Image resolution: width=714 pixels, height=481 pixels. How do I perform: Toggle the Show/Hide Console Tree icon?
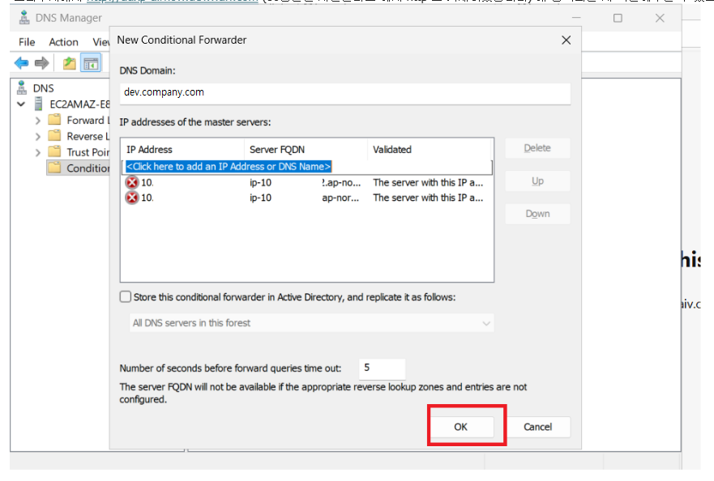pyautogui.click(x=91, y=63)
